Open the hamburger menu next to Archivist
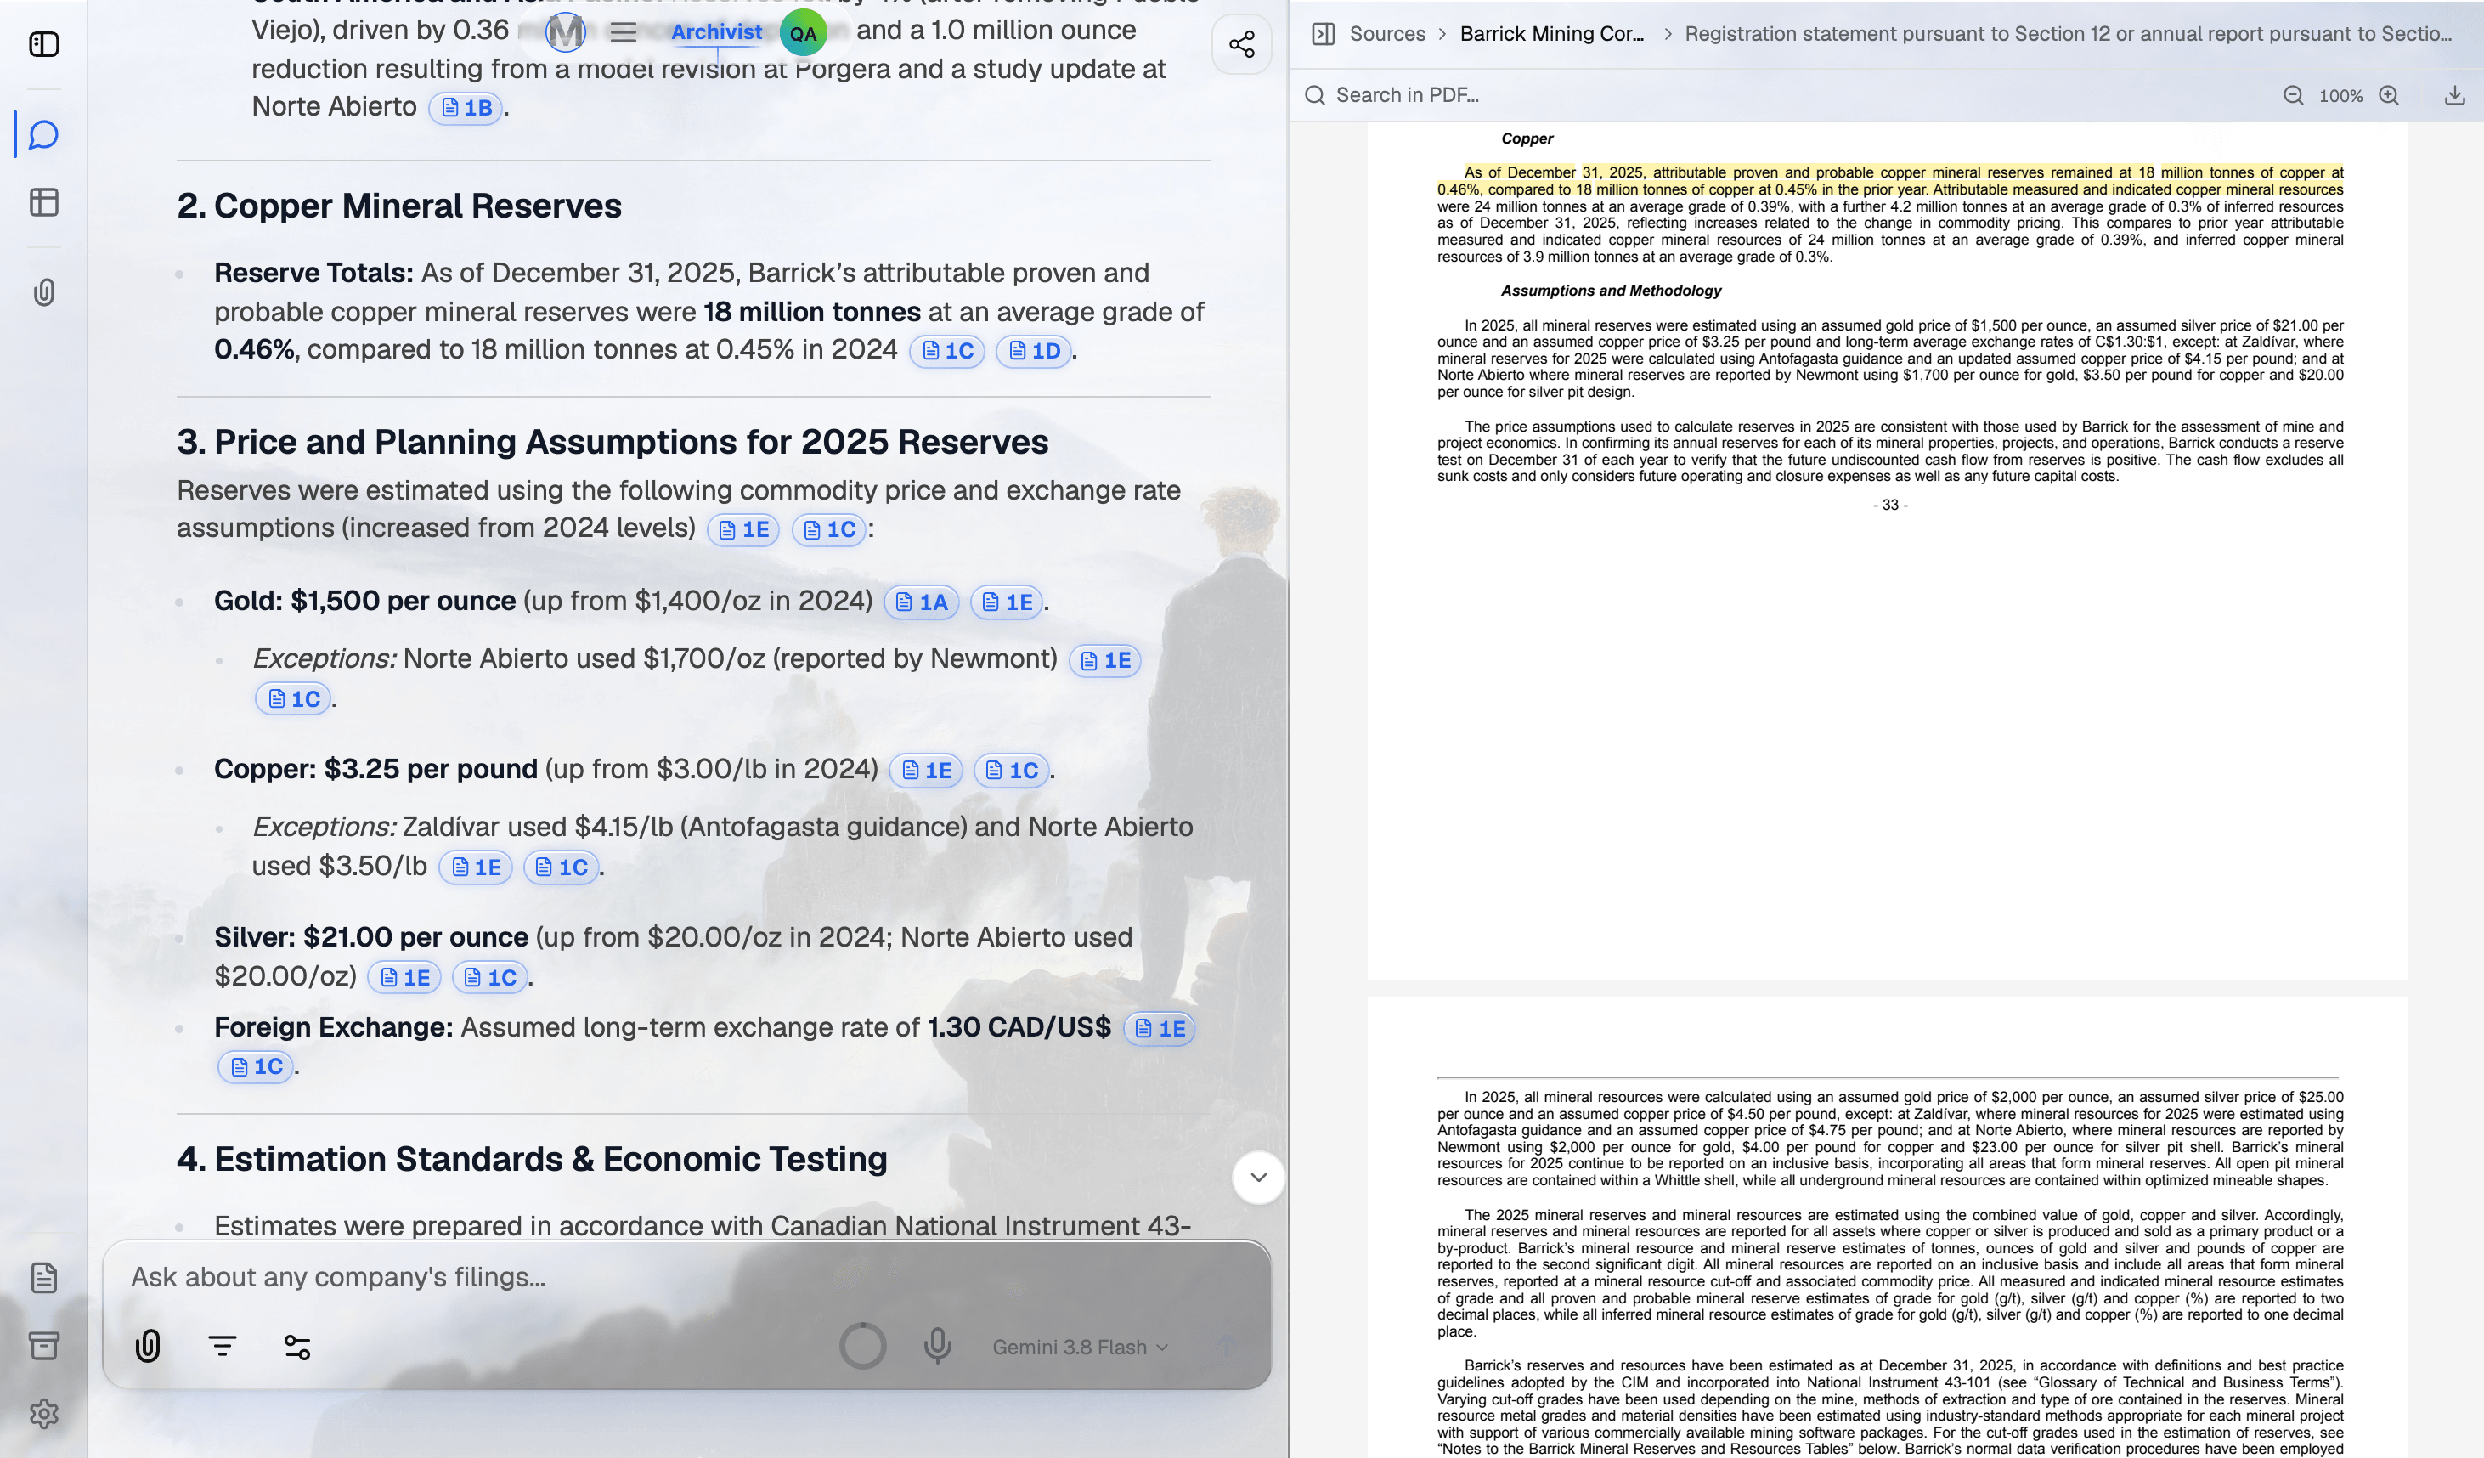 pyautogui.click(x=623, y=32)
